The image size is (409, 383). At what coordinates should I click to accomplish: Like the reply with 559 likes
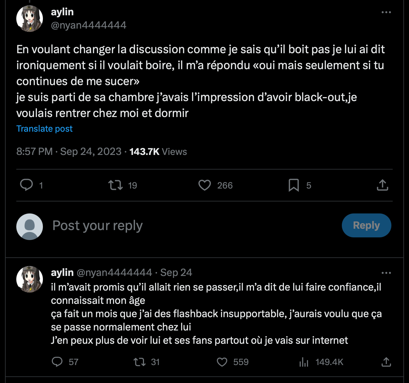coord(222,362)
